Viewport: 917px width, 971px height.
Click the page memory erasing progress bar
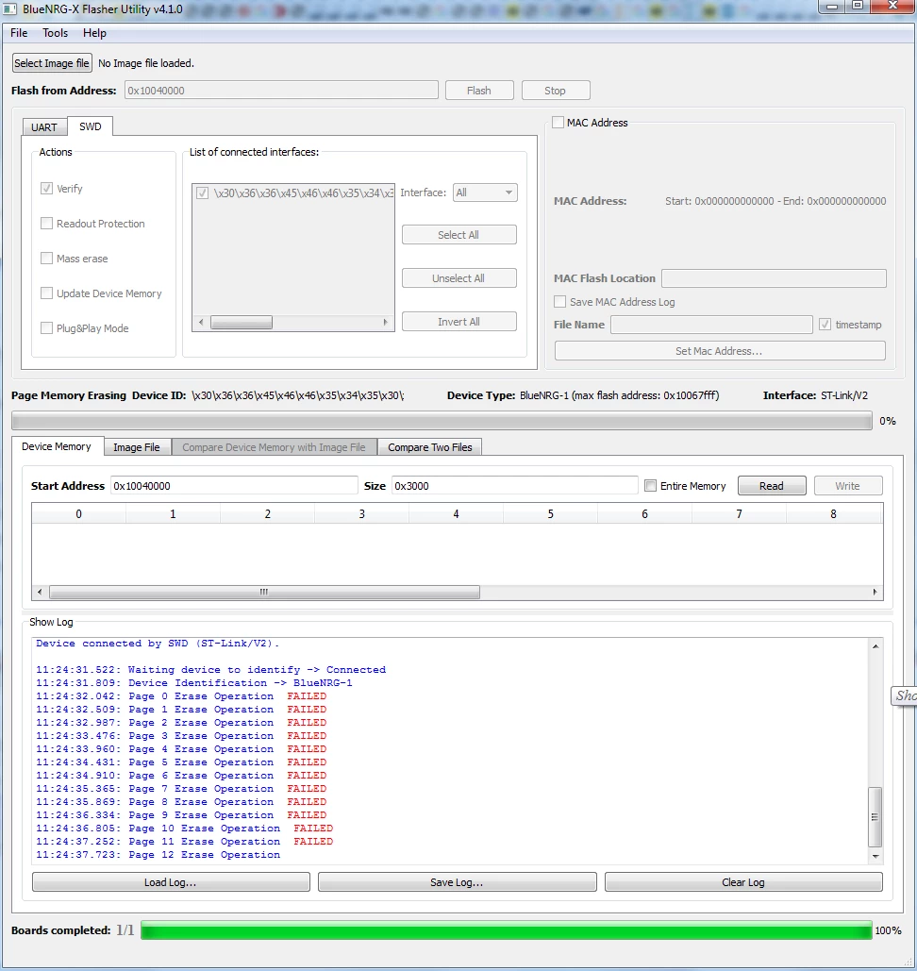click(442, 421)
